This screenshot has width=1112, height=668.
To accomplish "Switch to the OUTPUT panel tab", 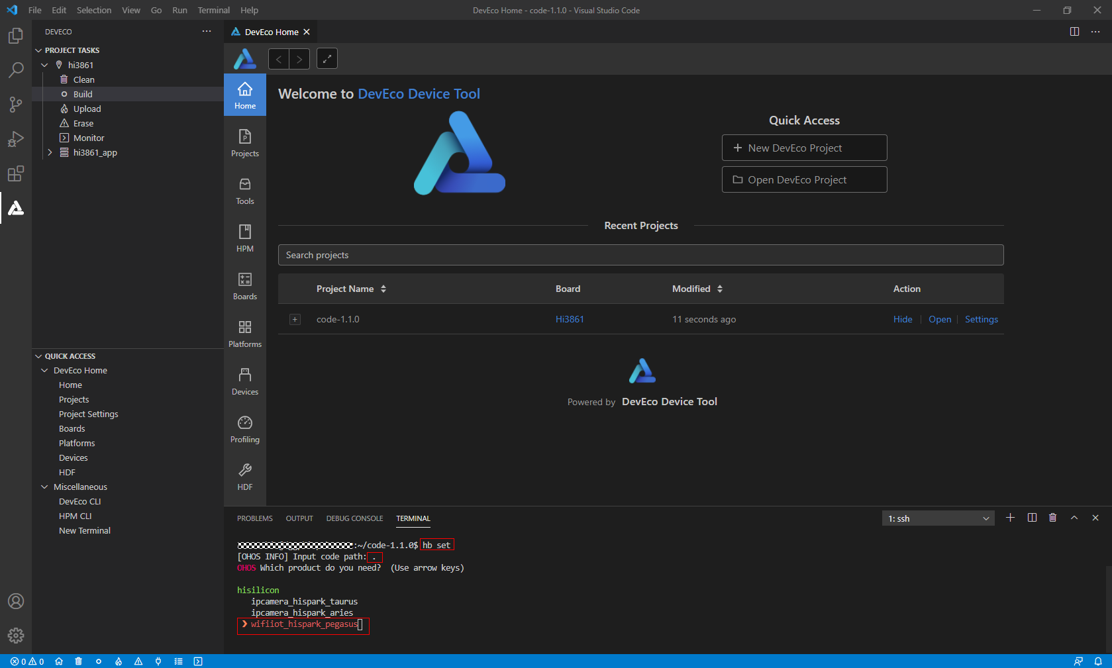I will coord(299,518).
